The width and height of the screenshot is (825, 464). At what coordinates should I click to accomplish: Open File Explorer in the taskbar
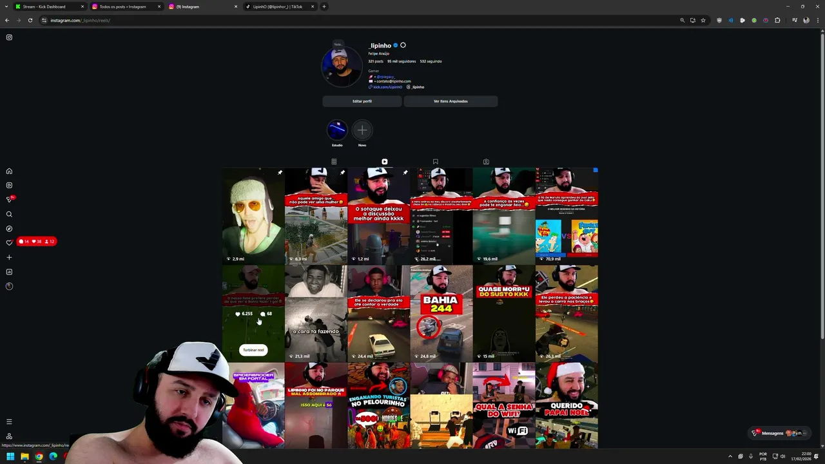coord(24,456)
